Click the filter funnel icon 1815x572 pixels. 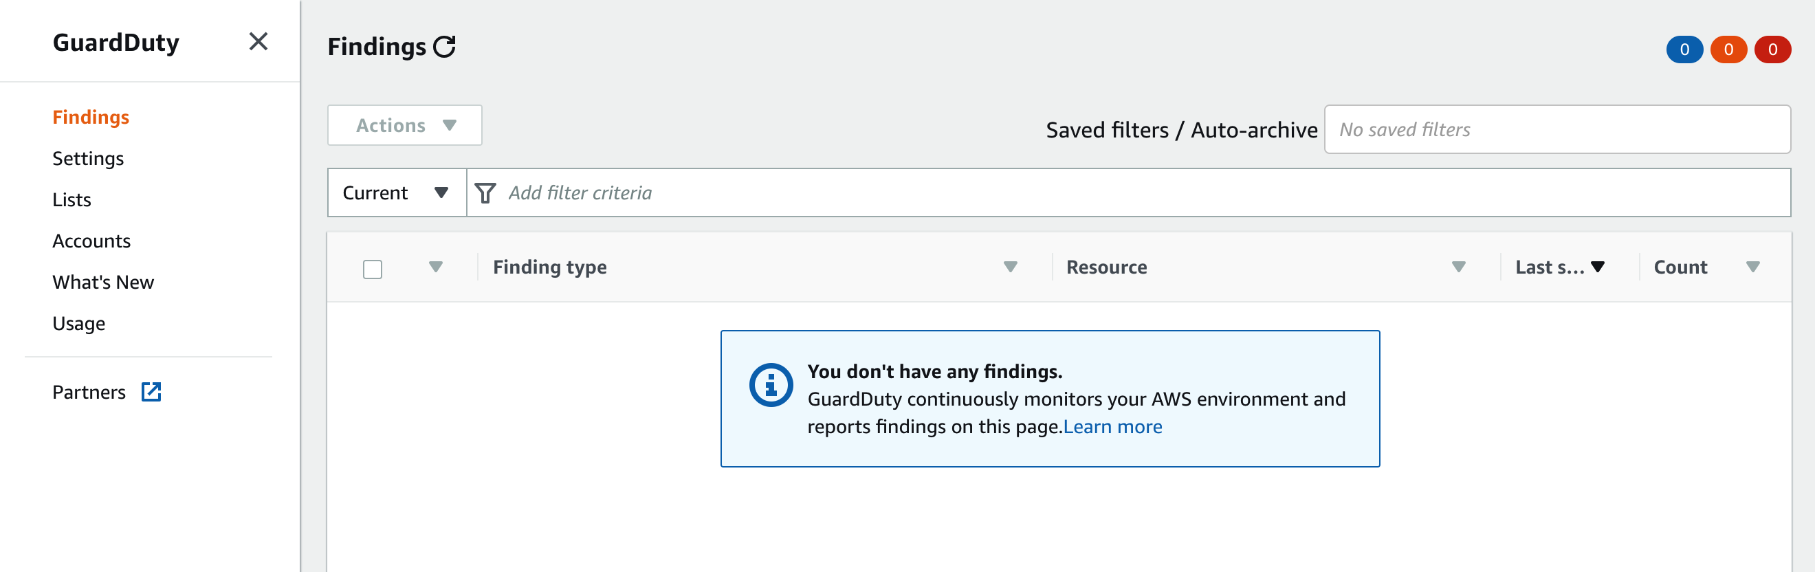click(x=485, y=193)
